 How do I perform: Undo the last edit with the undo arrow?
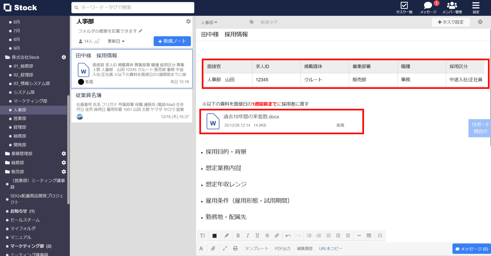pyautogui.click(x=288, y=236)
